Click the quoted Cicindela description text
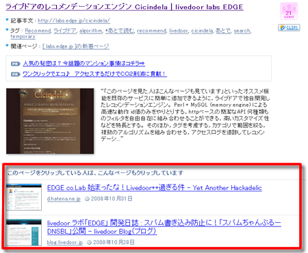 (185, 115)
